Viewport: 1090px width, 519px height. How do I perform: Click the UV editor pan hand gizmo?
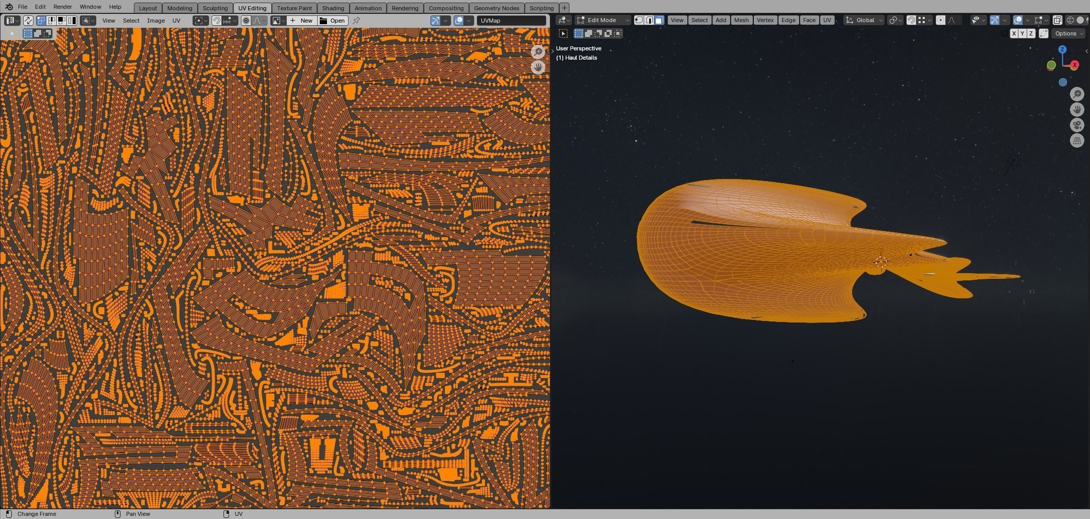click(538, 67)
